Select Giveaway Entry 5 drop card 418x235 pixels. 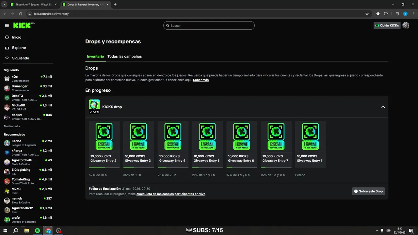point(207,145)
